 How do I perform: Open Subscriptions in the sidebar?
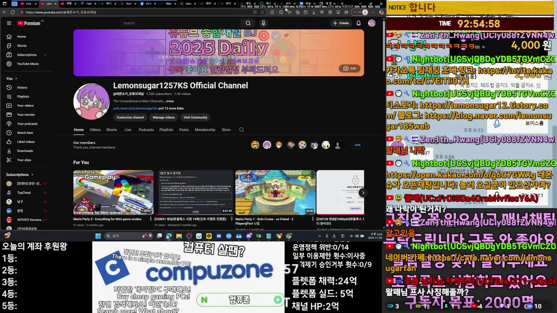point(27,55)
